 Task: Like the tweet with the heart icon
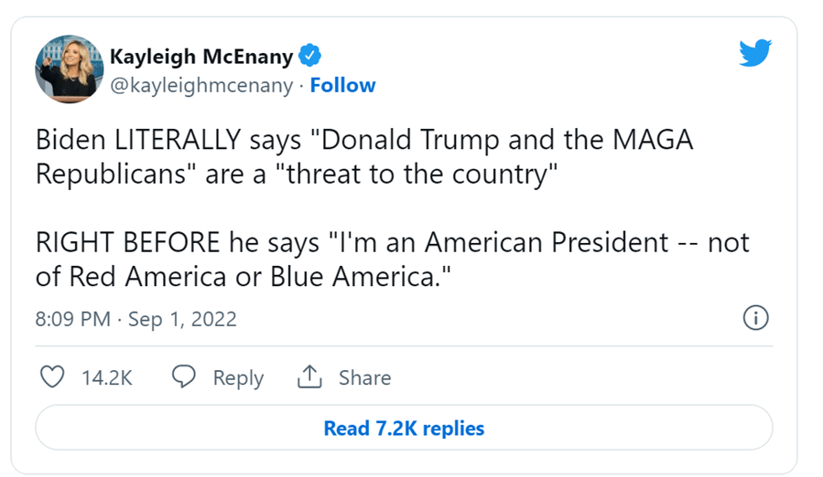(x=54, y=376)
